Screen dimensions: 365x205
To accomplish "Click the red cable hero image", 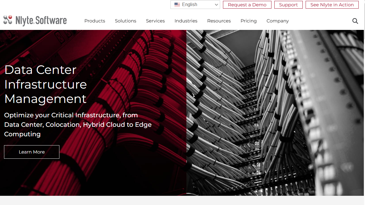I will click(x=93, y=113).
